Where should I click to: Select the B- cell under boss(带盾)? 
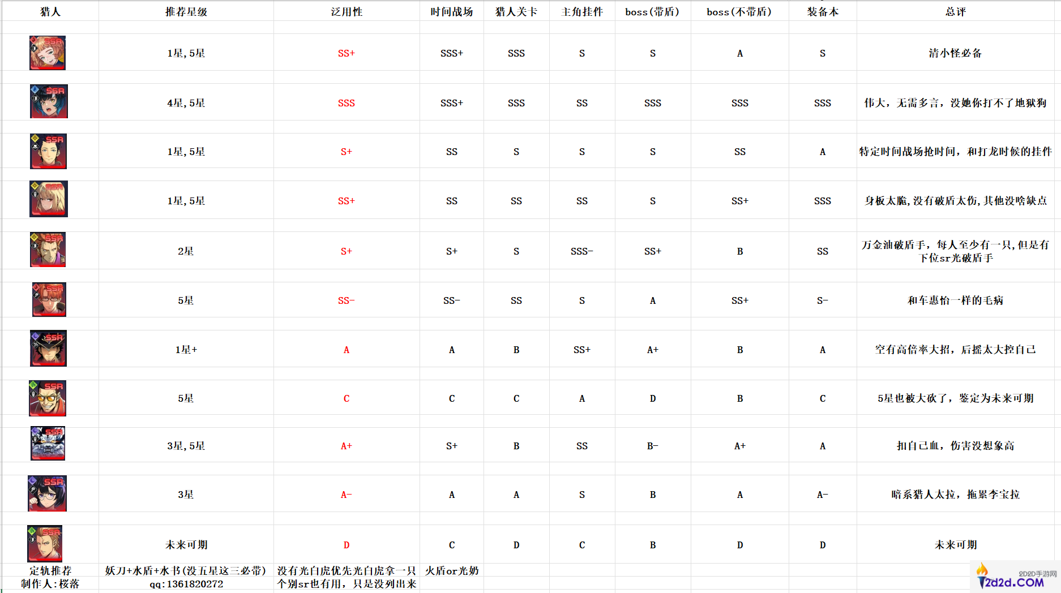[x=653, y=445]
